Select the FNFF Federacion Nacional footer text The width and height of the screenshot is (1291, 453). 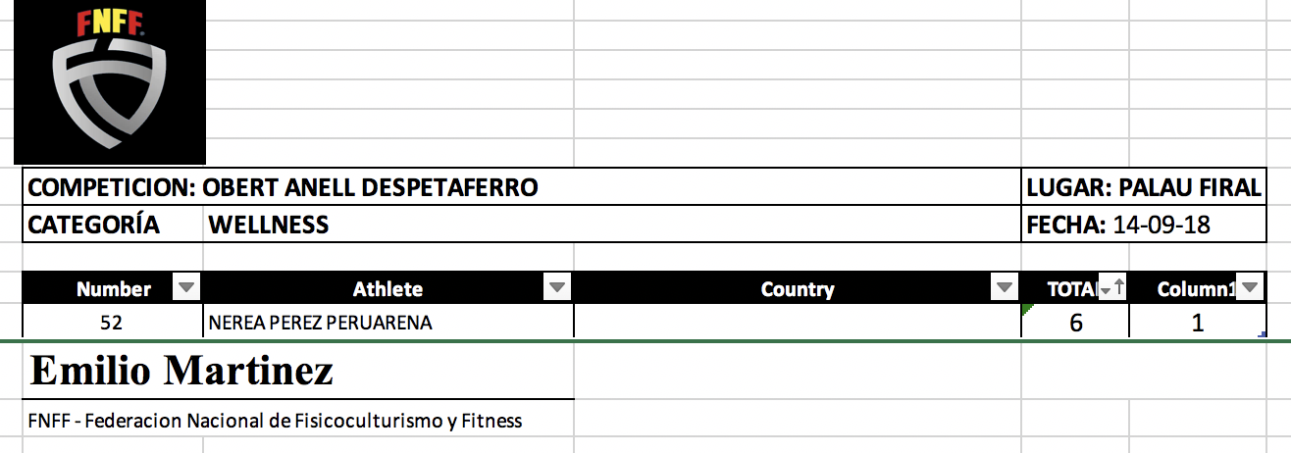click(276, 422)
